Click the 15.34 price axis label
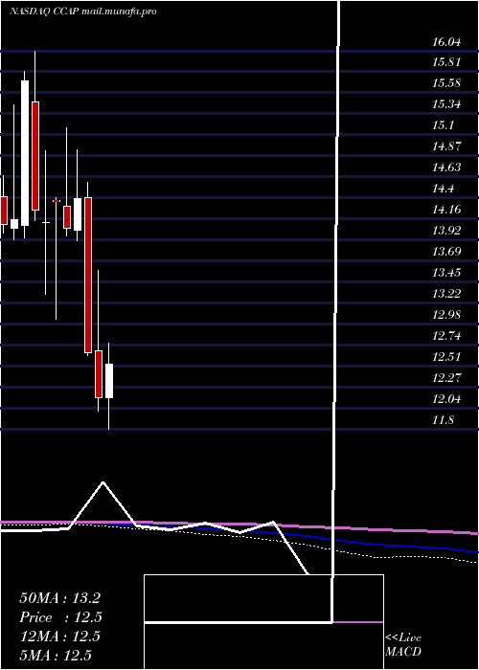 click(446, 104)
